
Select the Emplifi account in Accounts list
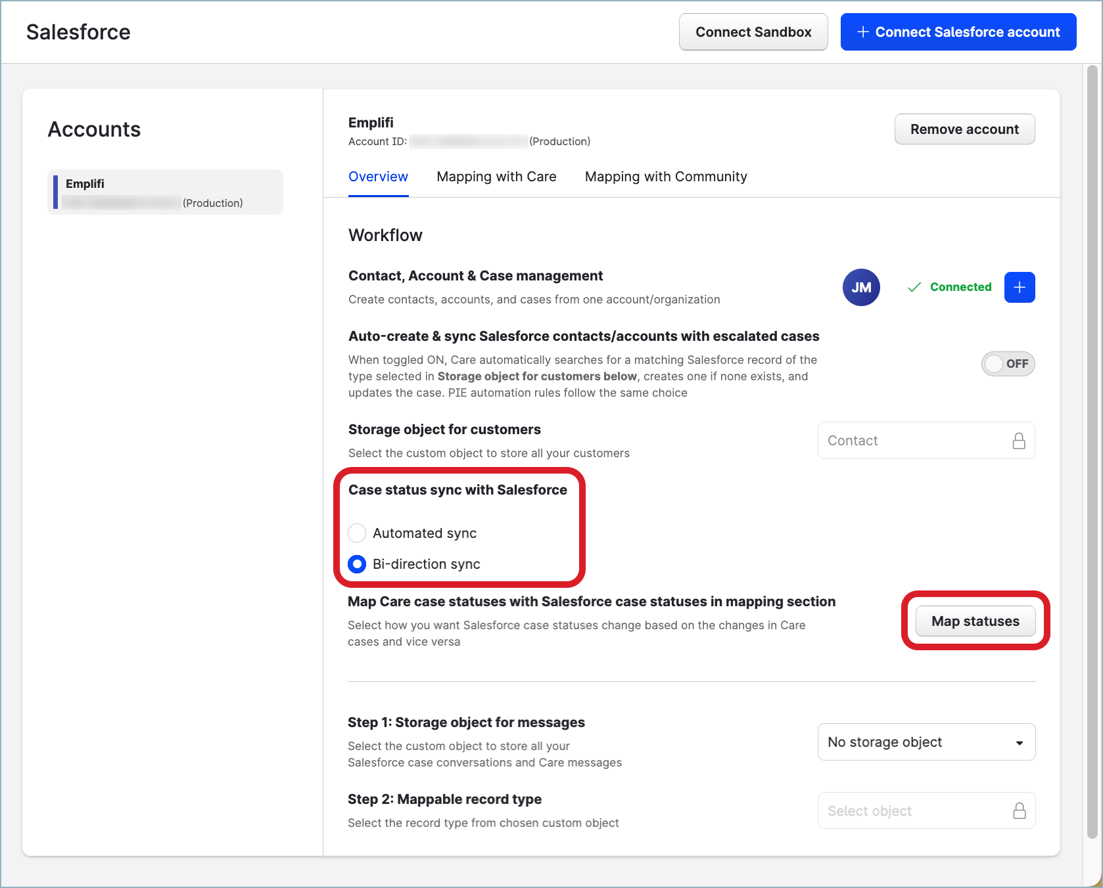point(166,192)
